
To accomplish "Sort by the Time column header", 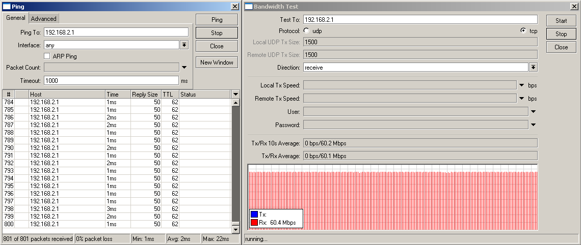I will (118, 94).
